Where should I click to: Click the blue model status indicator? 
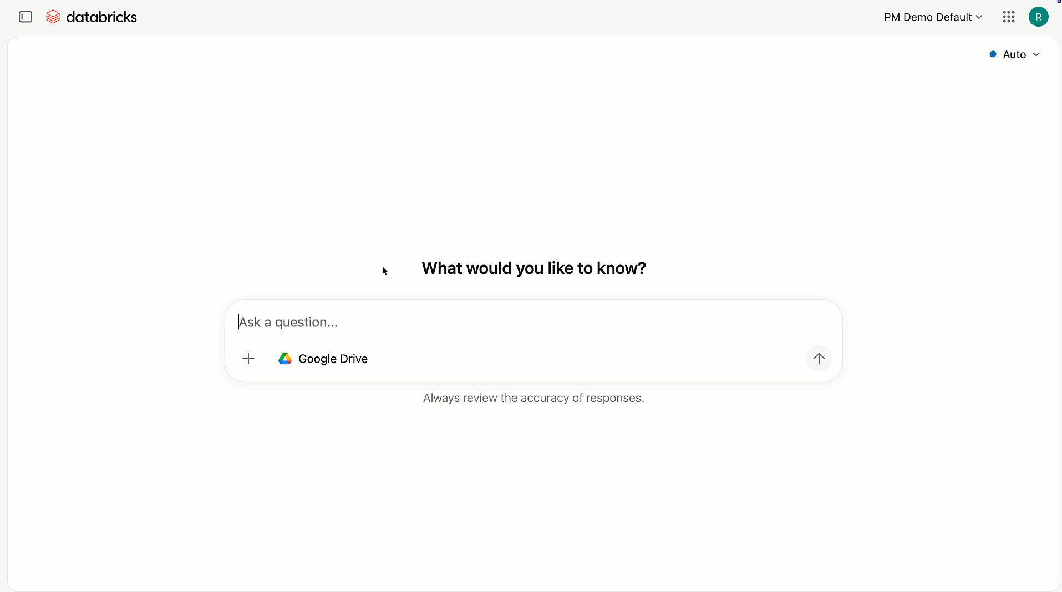[993, 54]
